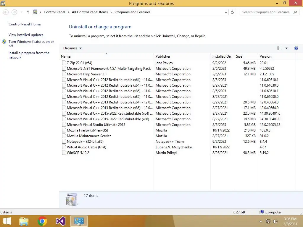The image size is (303, 227).
Task: Open the Windows Start button
Action: click(7, 221)
